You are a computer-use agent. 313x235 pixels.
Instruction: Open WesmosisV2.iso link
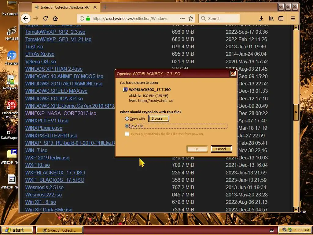[43, 195]
